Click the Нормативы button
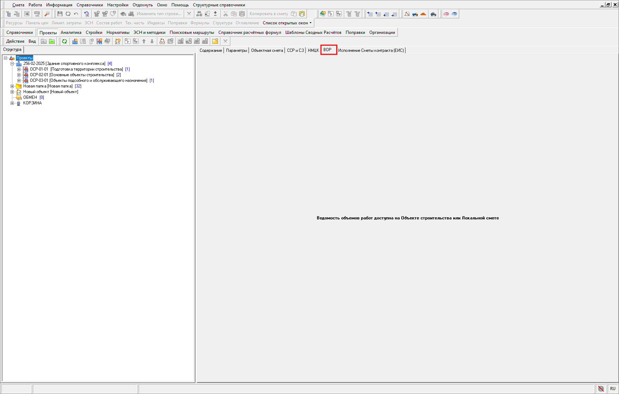 (118, 32)
